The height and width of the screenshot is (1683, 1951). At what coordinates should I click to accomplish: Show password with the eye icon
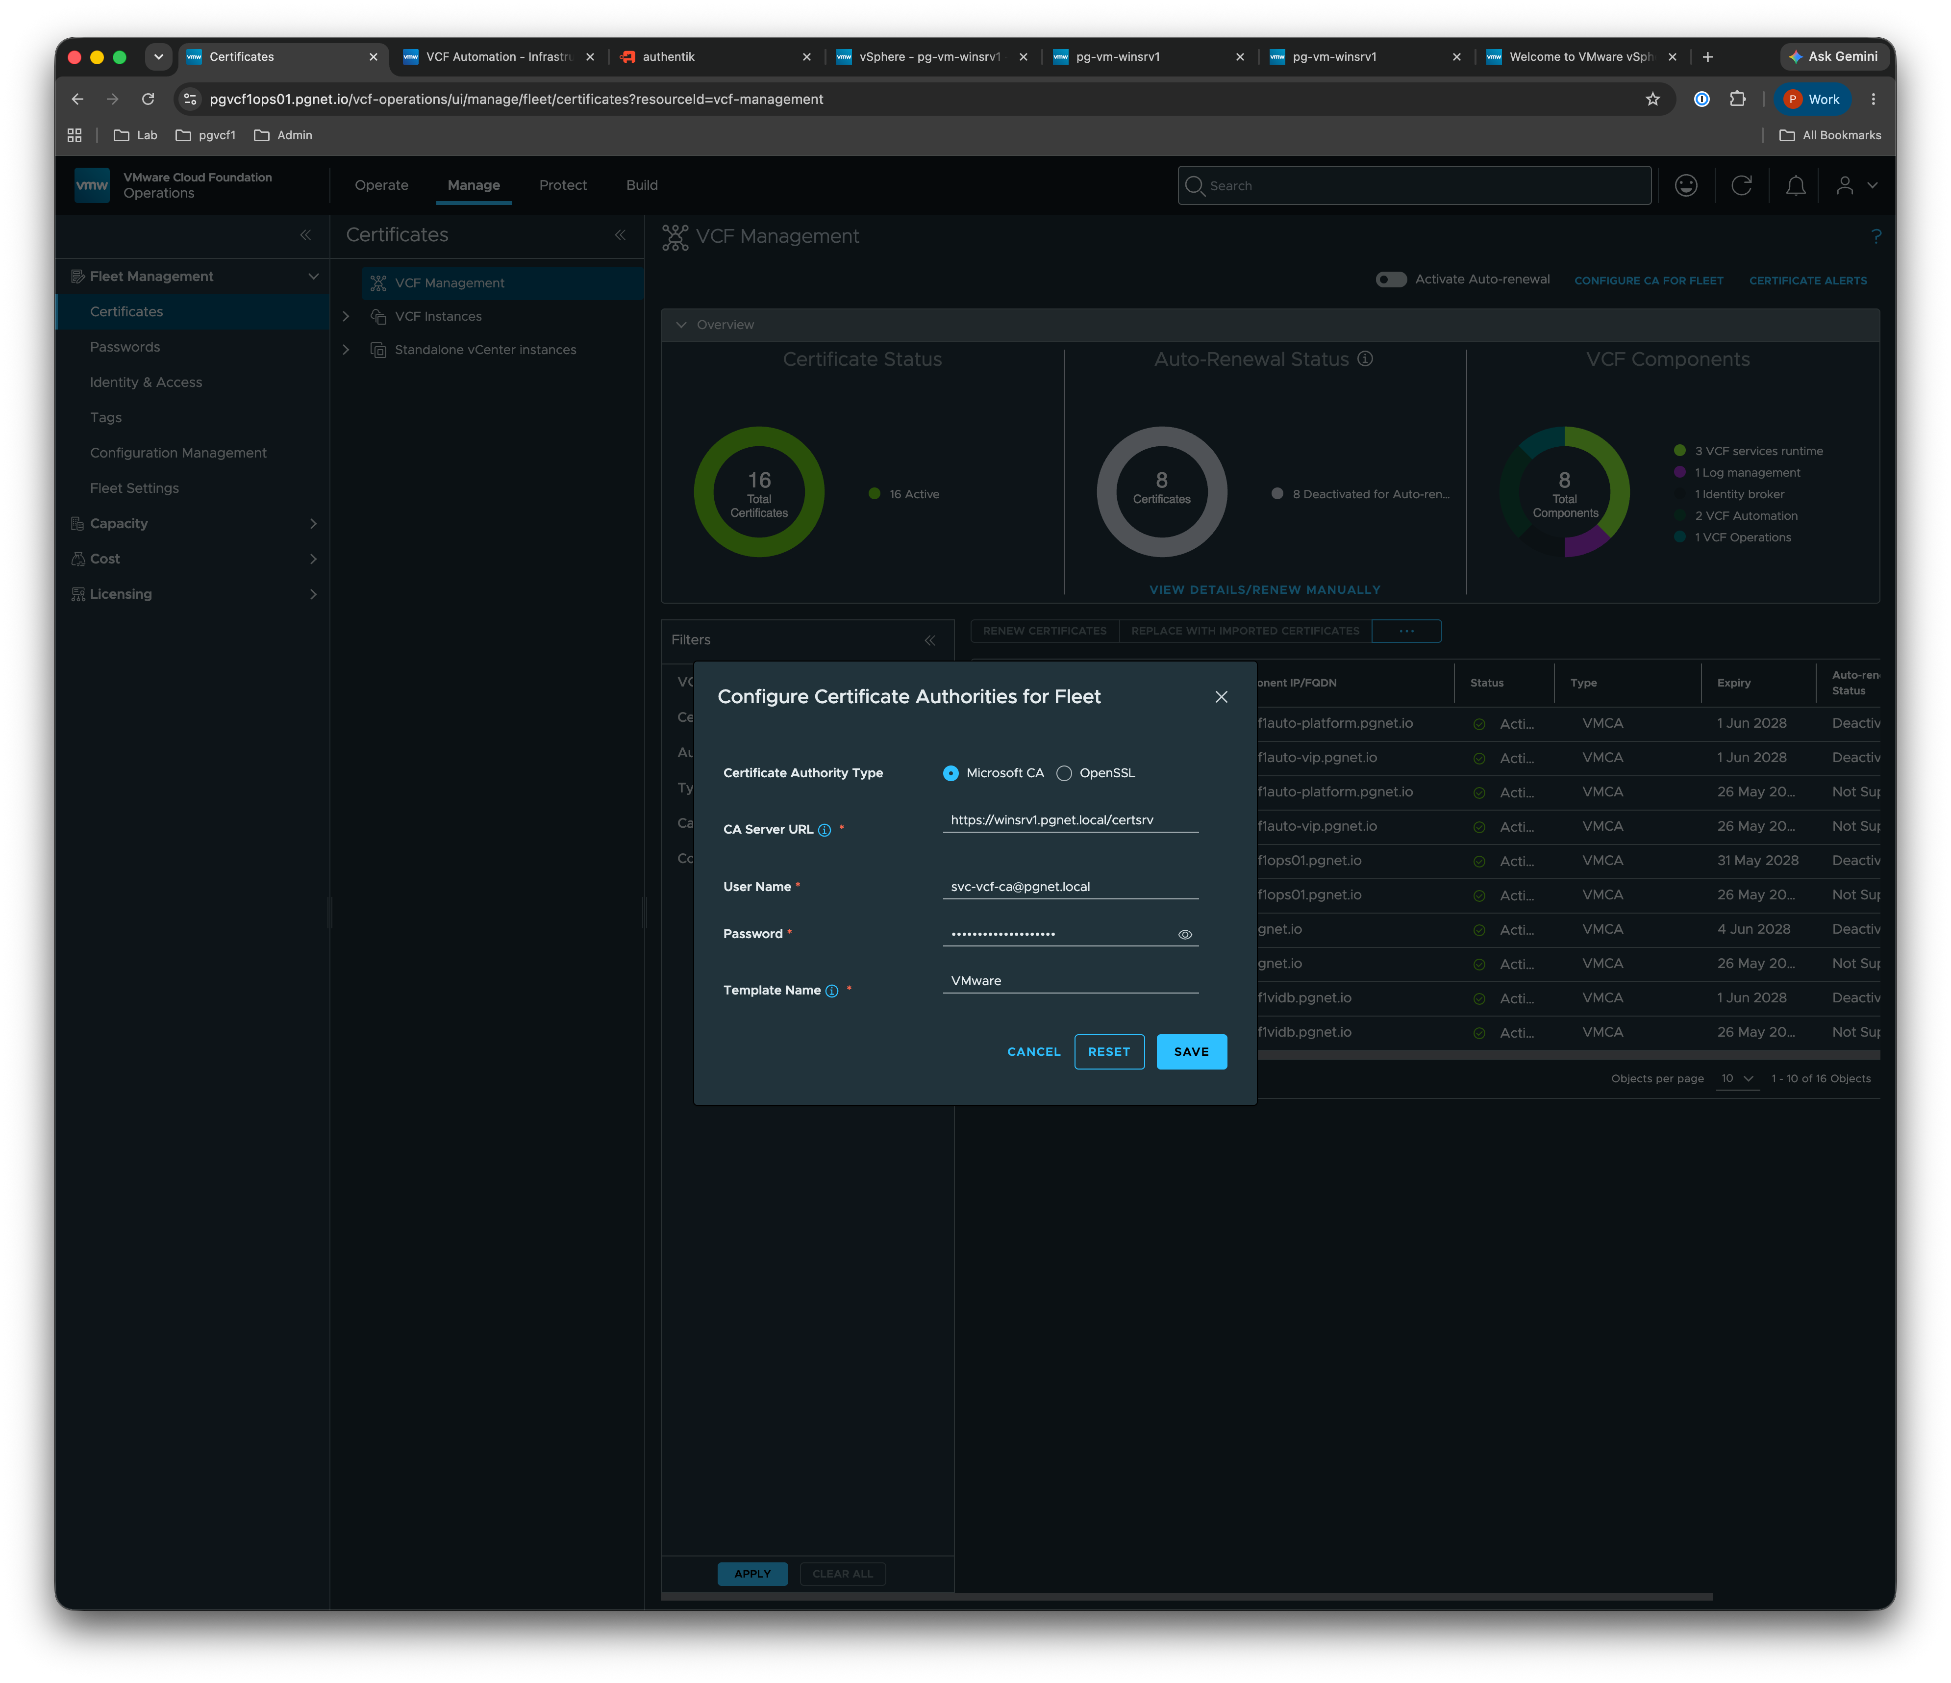[x=1185, y=934]
